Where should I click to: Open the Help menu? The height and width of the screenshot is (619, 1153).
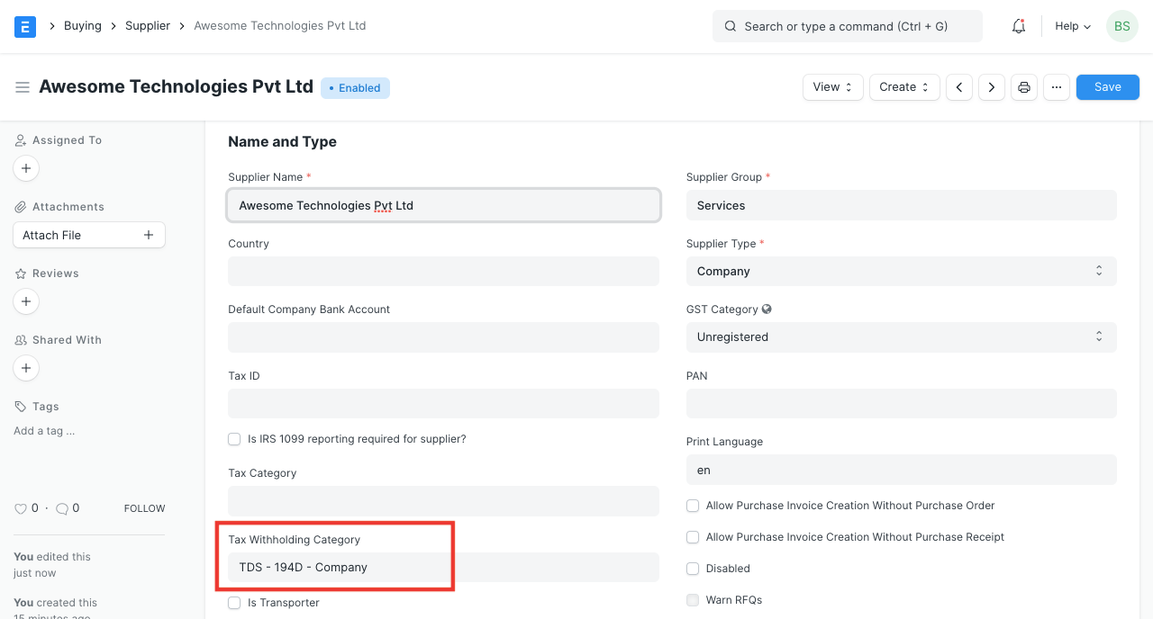pyautogui.click(x=1073, y=26)
